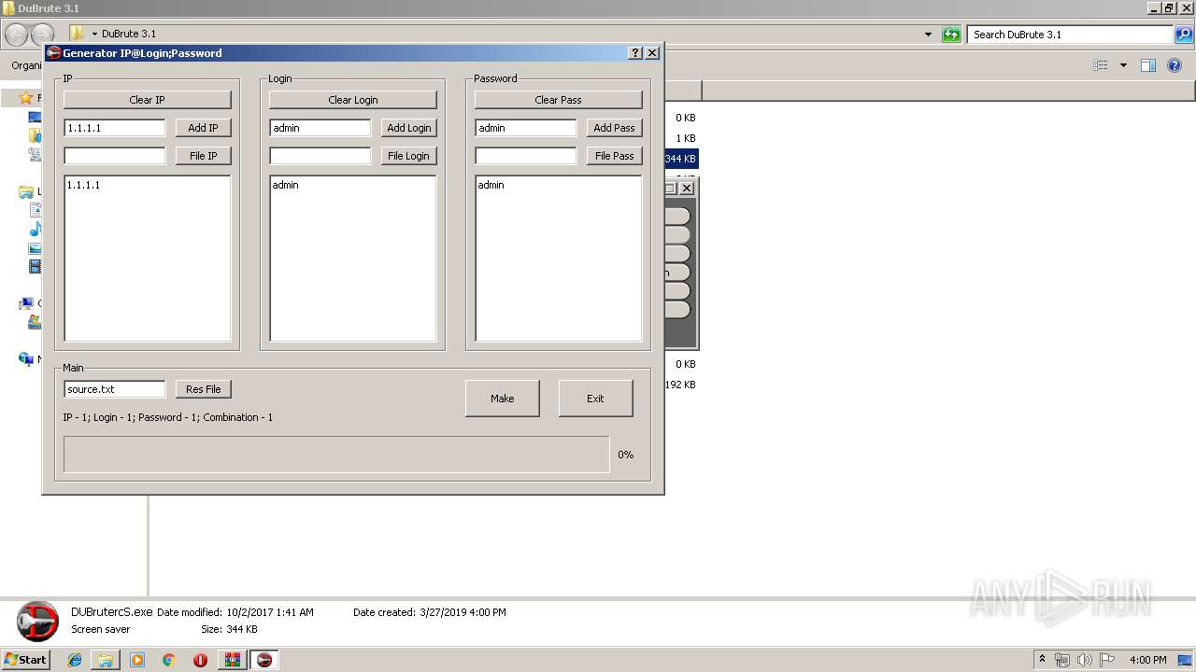The image size is (1196, 672).
Task: Select the Computer node in navigation pane
Action: click(x=27, y=304)
